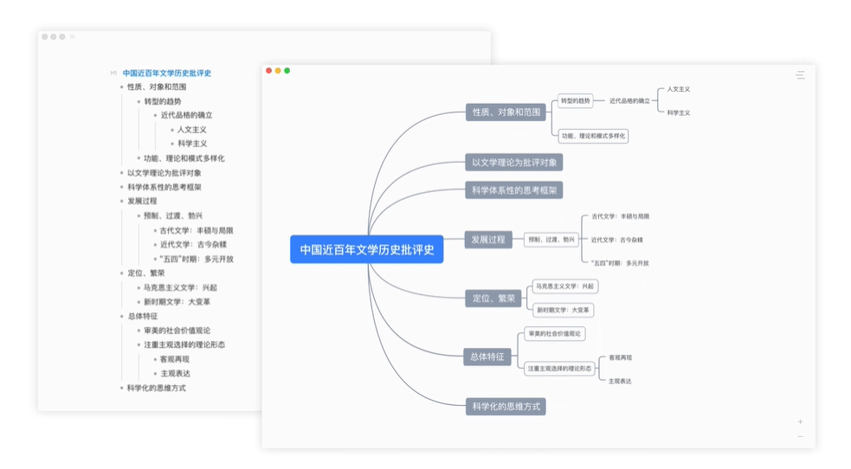Click subnode 注重主观选择的理论形态 in mind map

(559, 369)
